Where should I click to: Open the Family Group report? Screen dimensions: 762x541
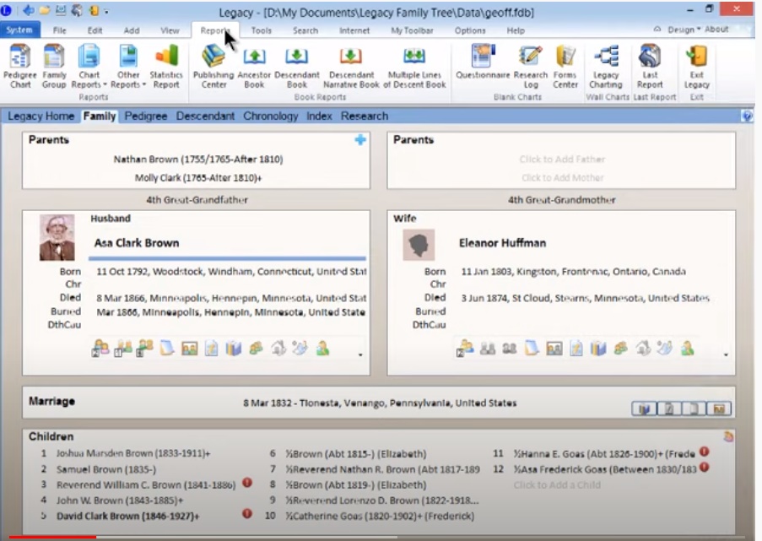[54, 66]
